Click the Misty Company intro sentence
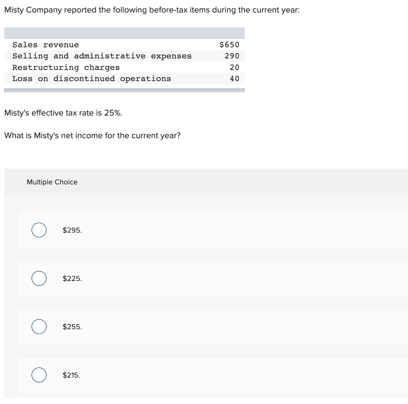Screen dimensions: 408x404 pyautogui.click(x=152, y=10)
